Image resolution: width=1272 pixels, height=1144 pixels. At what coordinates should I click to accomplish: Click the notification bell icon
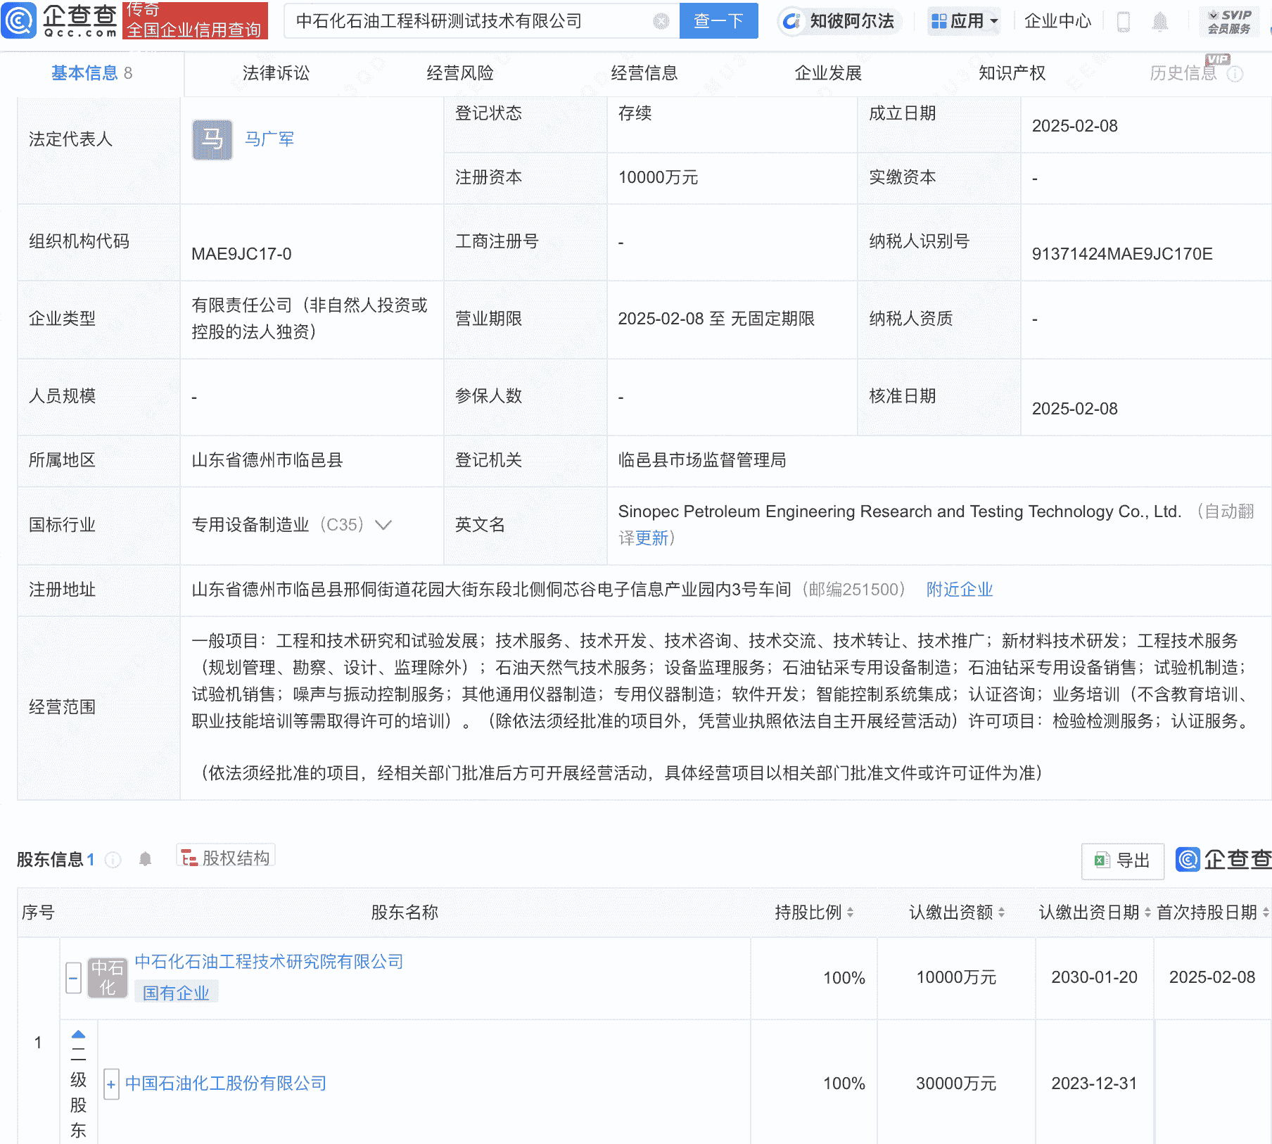click(x=1161, y=21)
